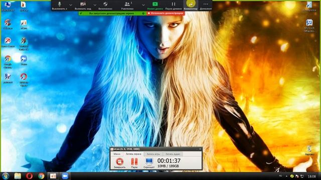This screenshot has height=180, width=321.
Task: Launch Chrome from the taskbar
Action: point(41,176)
